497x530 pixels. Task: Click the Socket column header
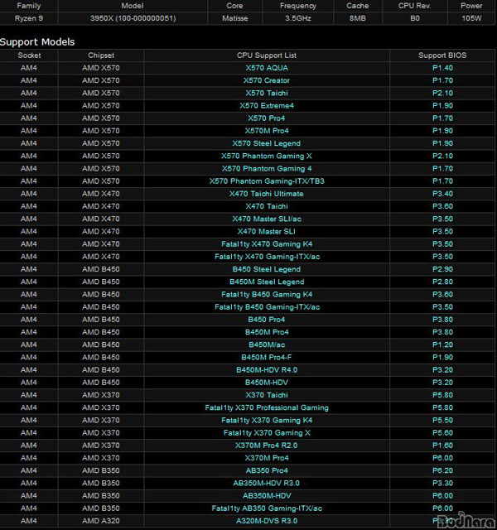coord(30,55)
